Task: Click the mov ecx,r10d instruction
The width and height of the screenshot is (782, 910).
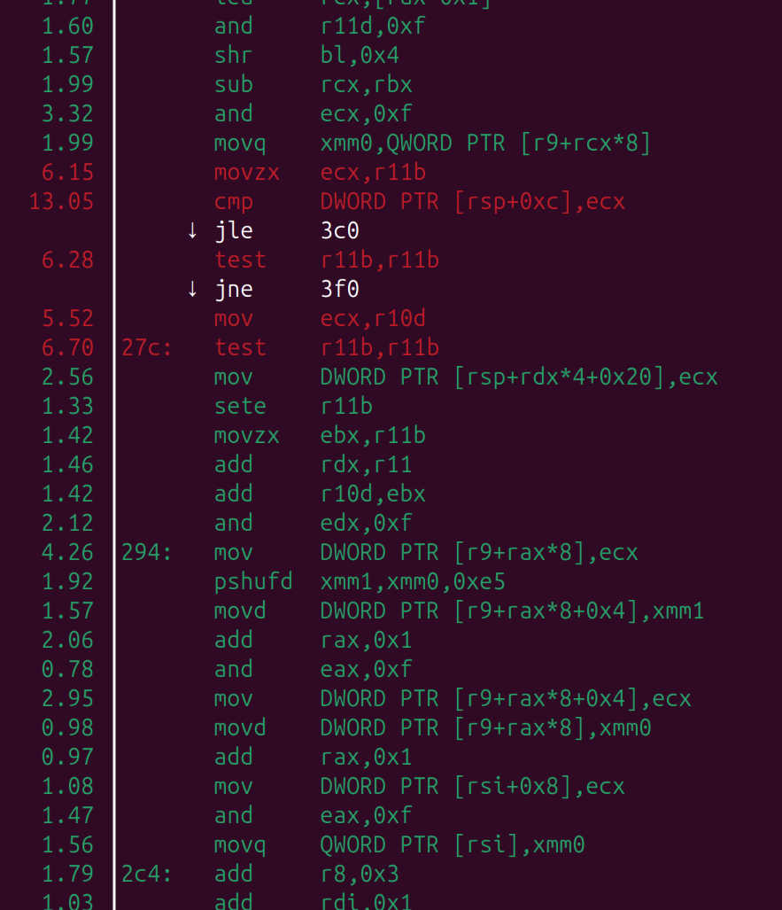Action: click(x=320, y=319)
